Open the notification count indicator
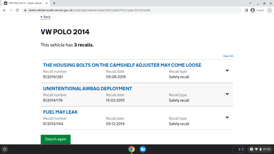Image resolution: width=274 pixels, height=154 pixels. 252,149
